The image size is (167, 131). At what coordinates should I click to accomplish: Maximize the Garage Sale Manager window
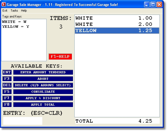click(x=153, y=5)
